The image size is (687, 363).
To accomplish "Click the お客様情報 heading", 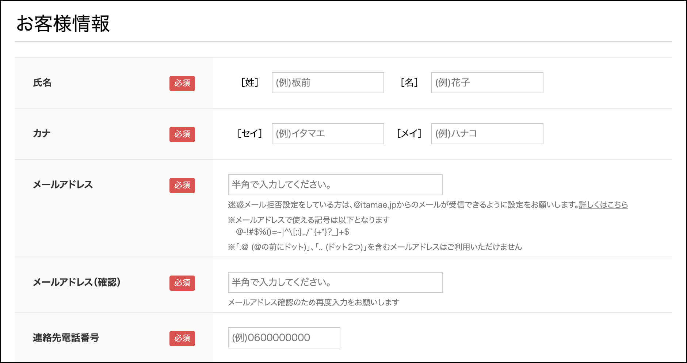I will click(x=63, y=24).
